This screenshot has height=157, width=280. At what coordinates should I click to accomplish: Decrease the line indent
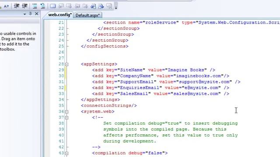(17, 6)
